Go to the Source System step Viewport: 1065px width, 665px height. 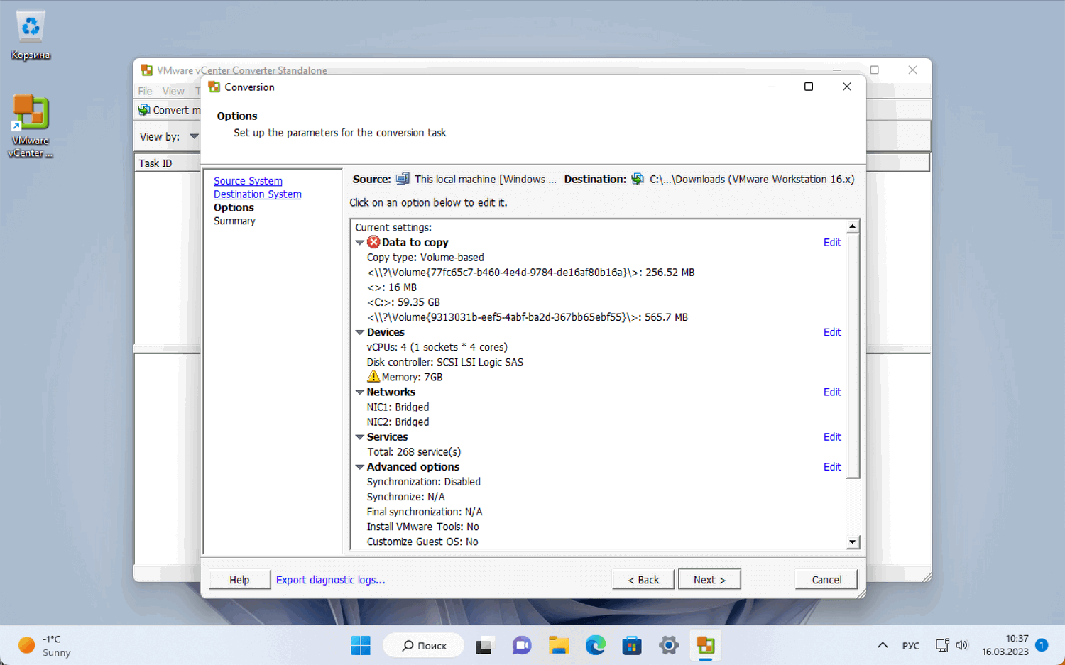pyautogui.click(x=248, y=181)
